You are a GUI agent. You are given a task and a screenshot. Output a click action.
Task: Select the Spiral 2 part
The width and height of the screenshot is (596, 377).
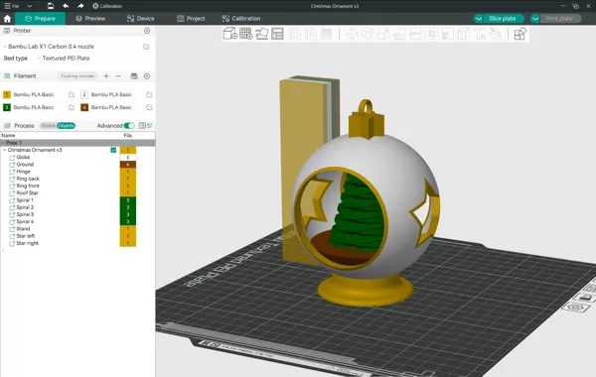pos(25,207)
